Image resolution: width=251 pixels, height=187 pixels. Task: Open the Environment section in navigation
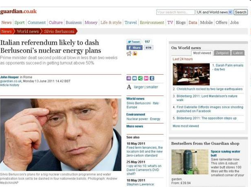[152, 22]
